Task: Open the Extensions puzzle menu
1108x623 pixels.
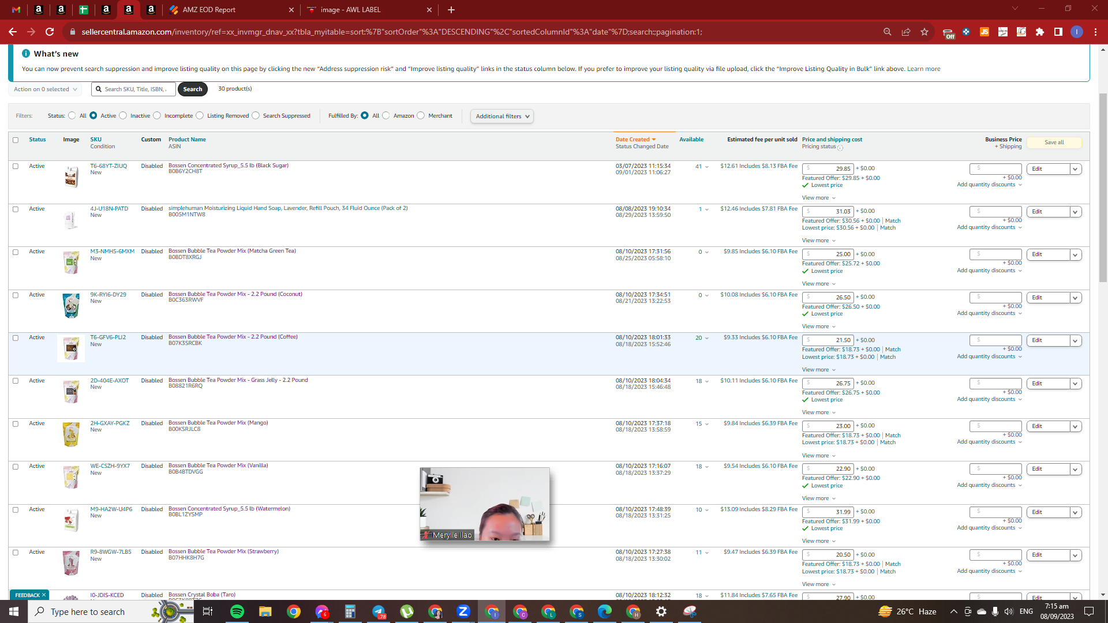Action: coord(1040,32)
